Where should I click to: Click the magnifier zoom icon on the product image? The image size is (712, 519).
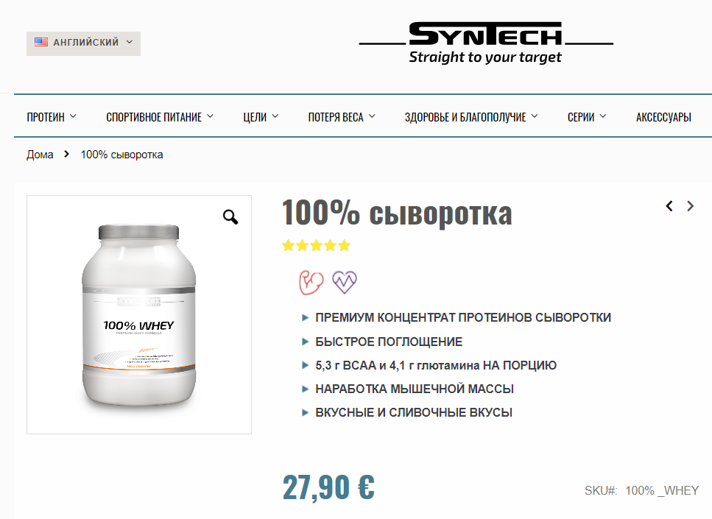pos(230,217)
